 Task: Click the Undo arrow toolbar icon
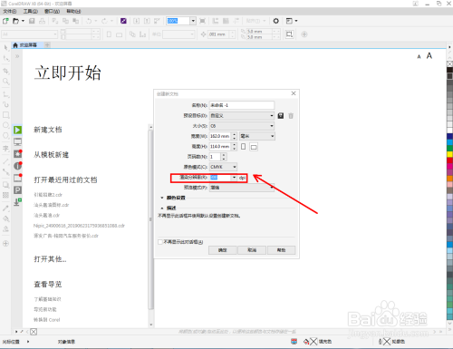(x=89, y=21)
